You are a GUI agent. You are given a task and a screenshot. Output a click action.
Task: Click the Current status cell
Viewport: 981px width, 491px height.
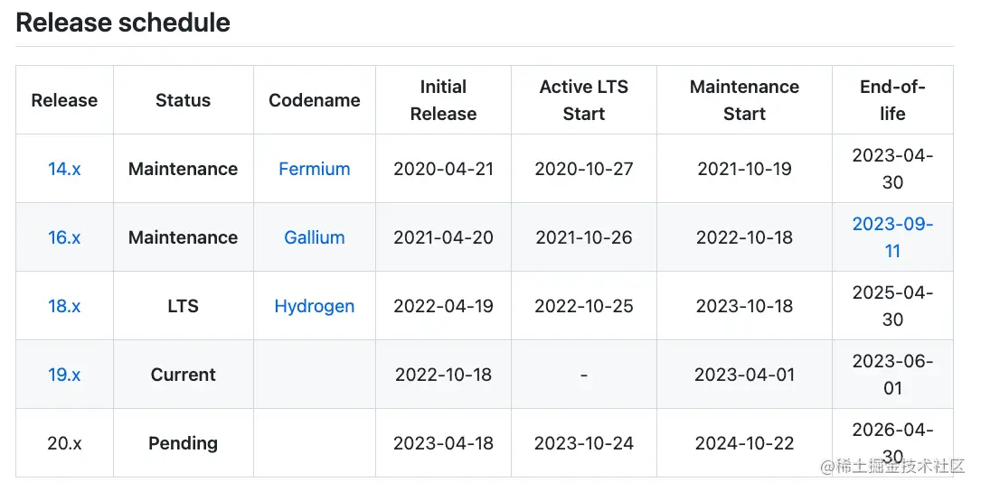pos(183,375)
